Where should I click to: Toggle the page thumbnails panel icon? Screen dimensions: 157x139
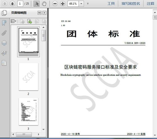pos(4,13)
